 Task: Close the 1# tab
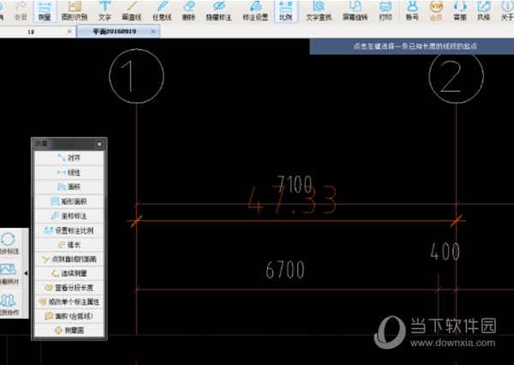coord(69,32)
